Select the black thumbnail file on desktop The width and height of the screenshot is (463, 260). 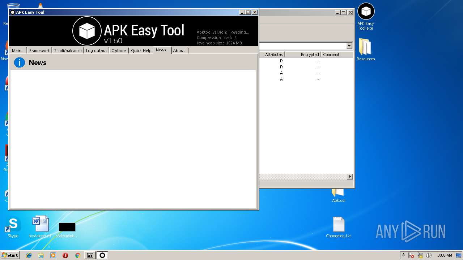[x=67, y=230]
